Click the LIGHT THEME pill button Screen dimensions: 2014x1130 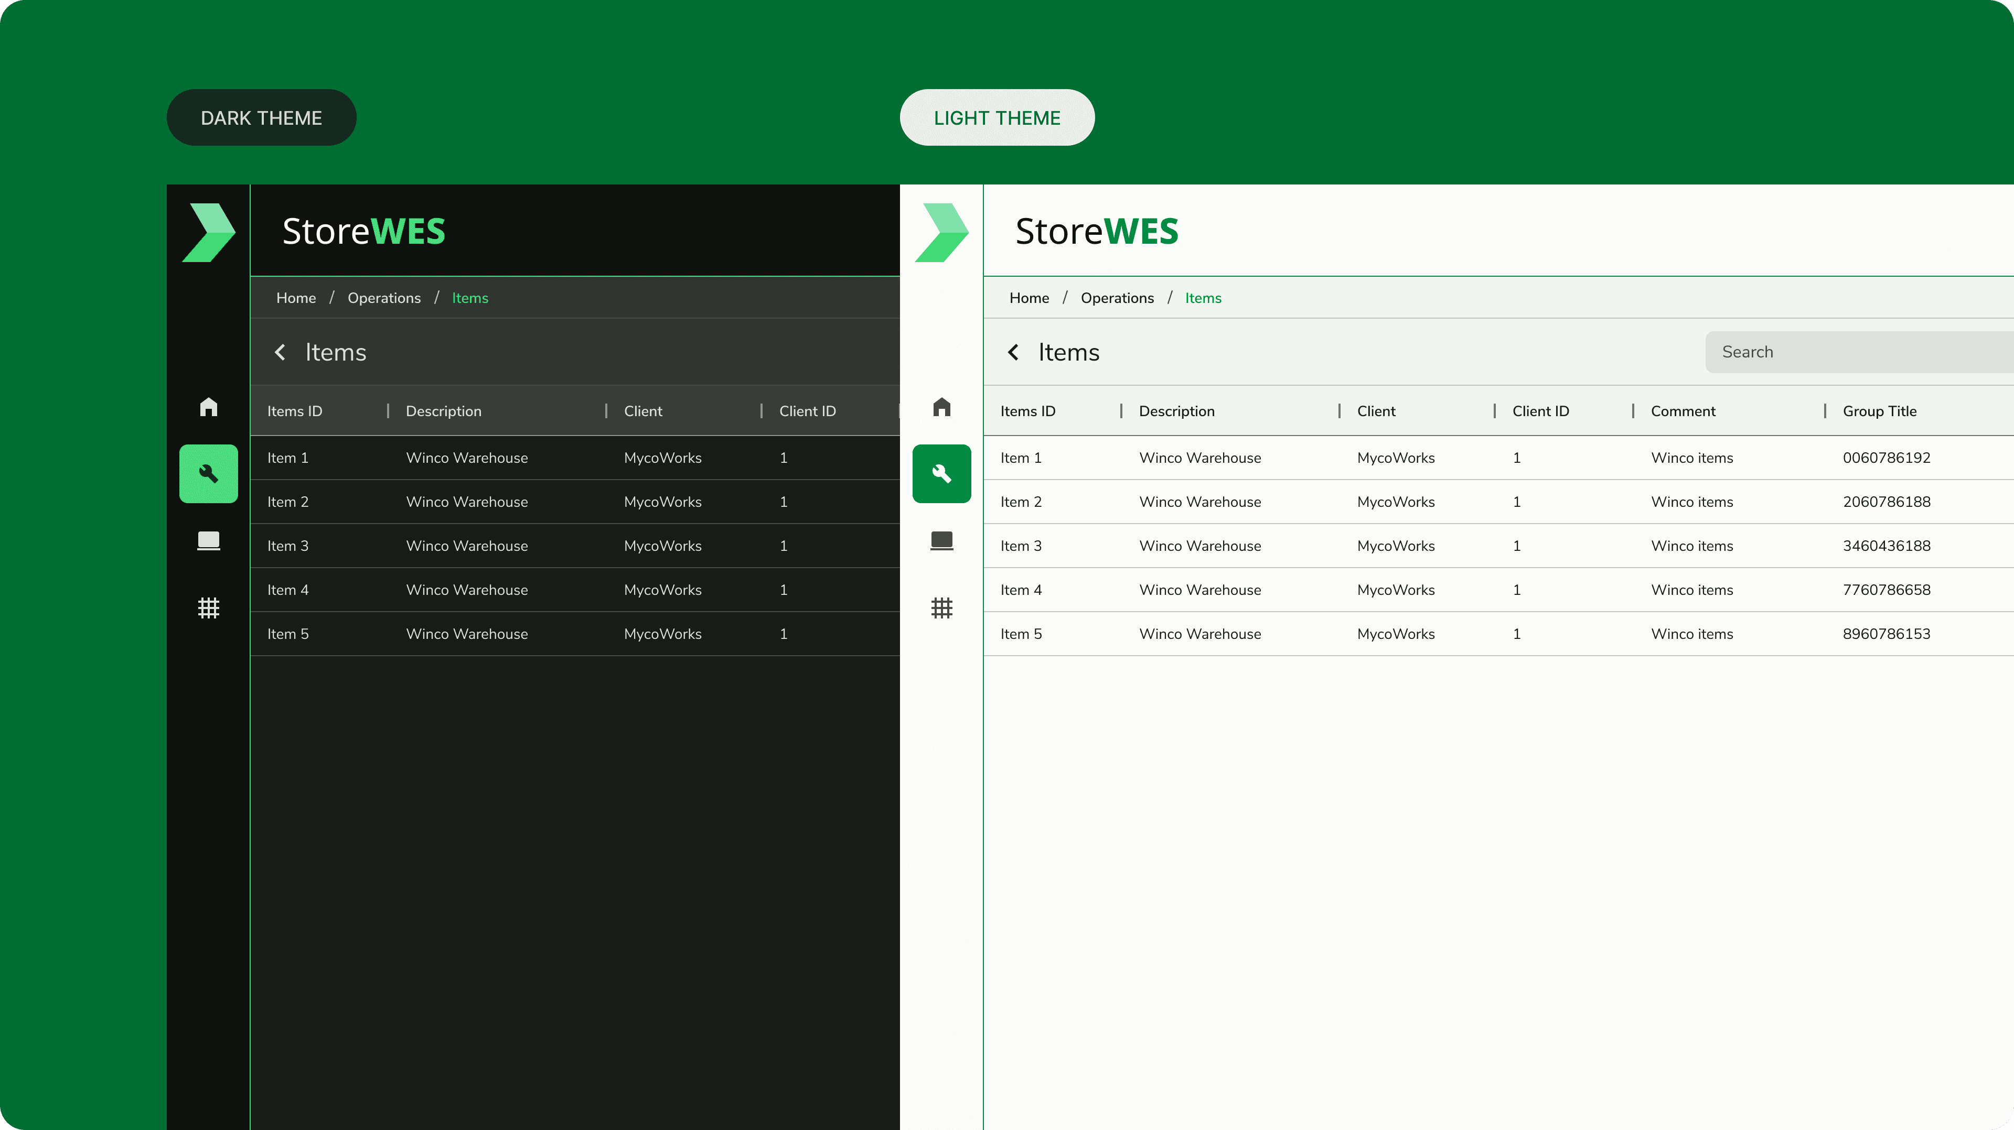pos(997,118)
